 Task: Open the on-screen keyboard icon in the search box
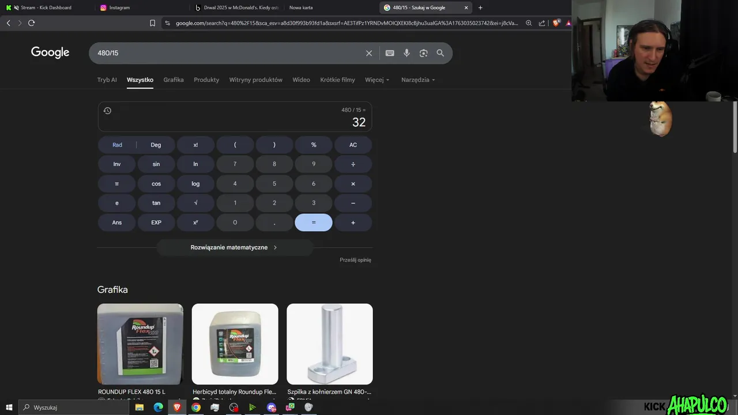pos(390,53)
